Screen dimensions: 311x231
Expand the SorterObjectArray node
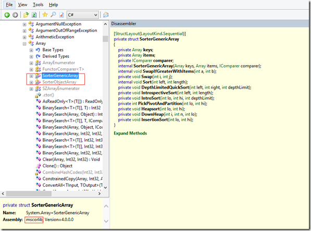click(x=31, y=82)
